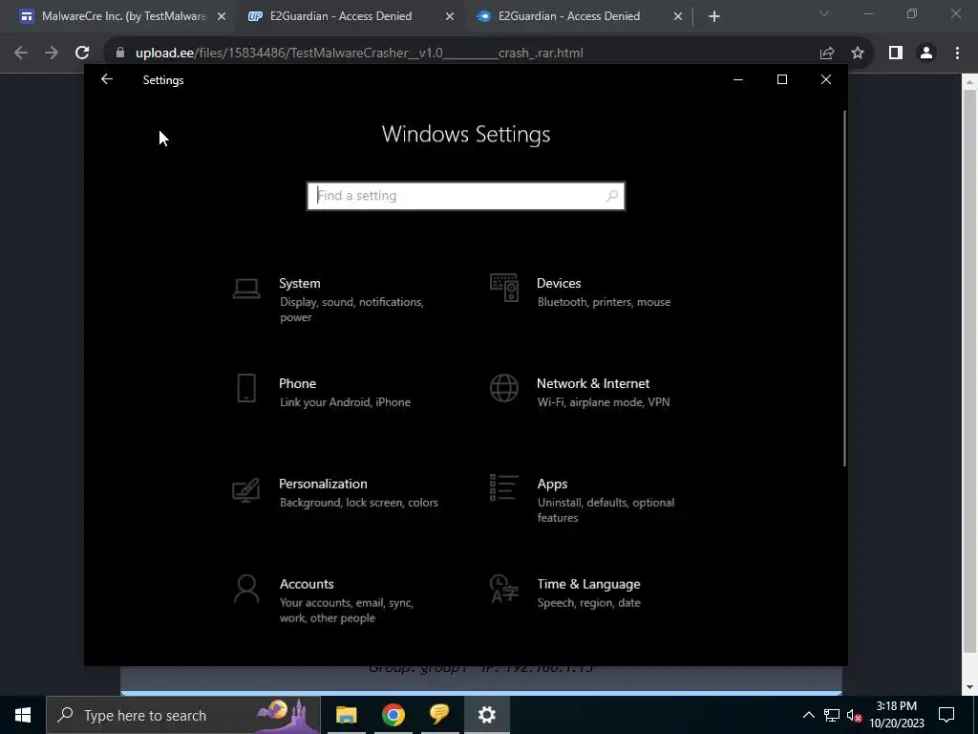Open File Explorer from taskbar
978x734 pixels.
point(346,715)
